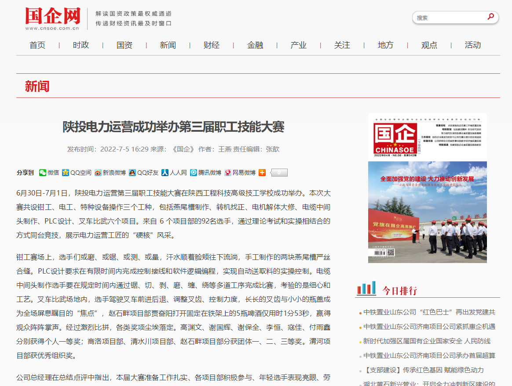Image resolution: width=512 pixels, height=386 pixels.
Task: Share article to 人人网
Action: (174, 173)
